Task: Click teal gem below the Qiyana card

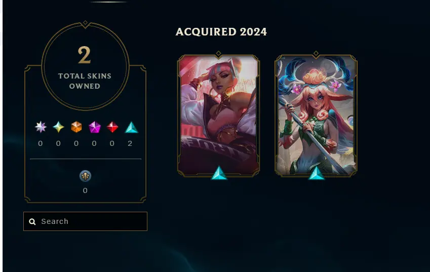Action: click(x=219, y=173)
